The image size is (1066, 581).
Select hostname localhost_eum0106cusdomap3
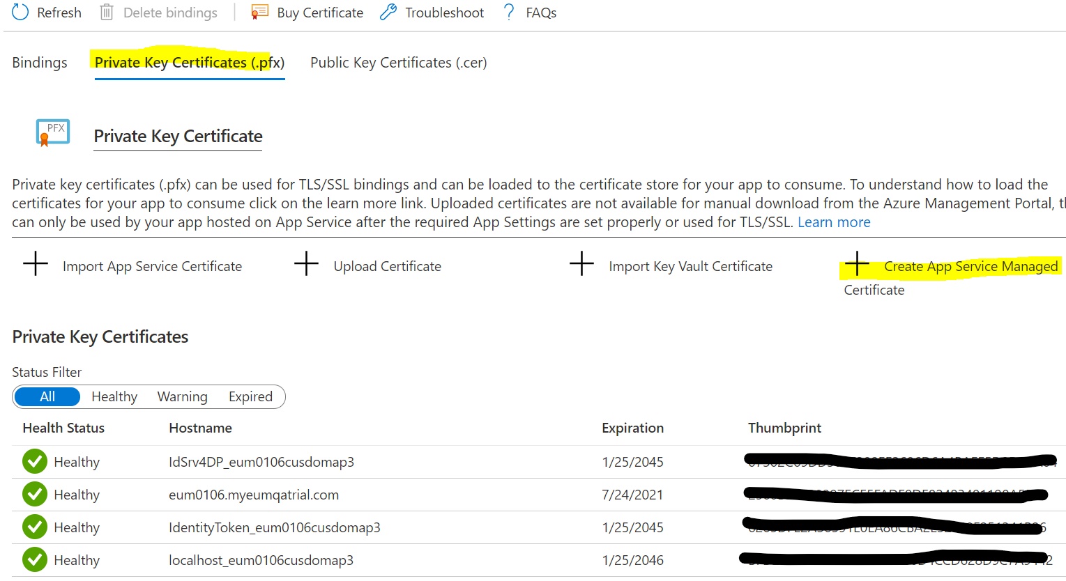tap(261, 560)
